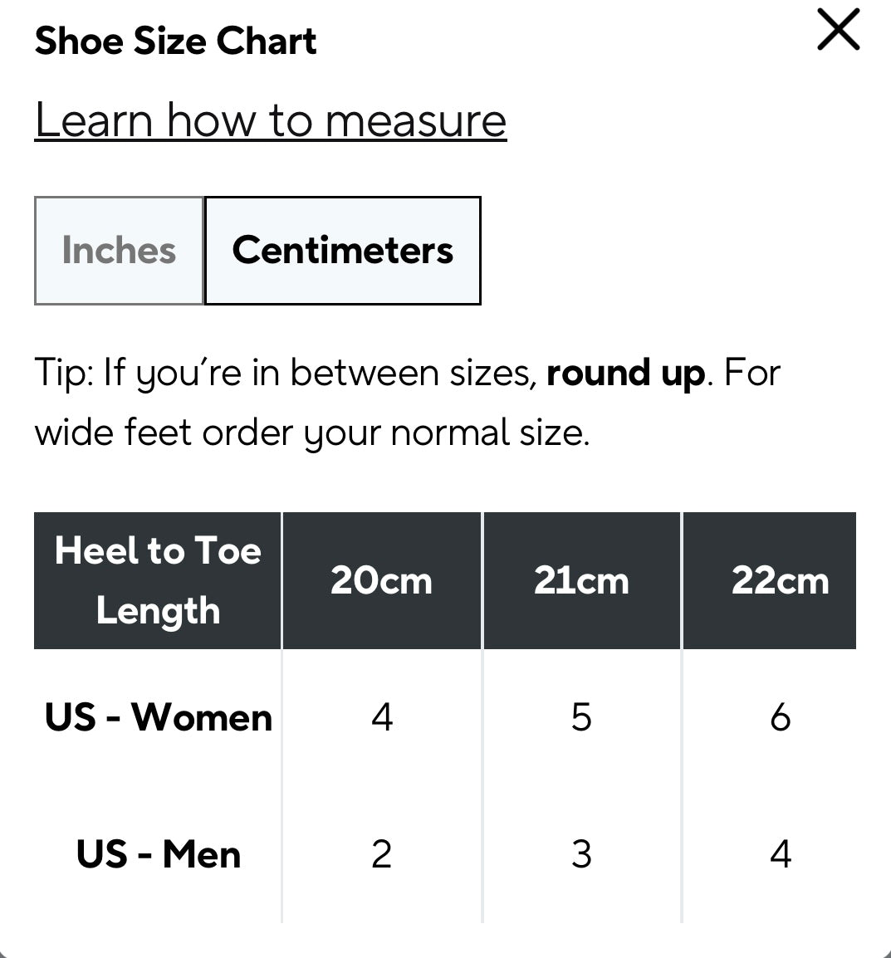Open the Learn how to measure link

click(271, 120)
